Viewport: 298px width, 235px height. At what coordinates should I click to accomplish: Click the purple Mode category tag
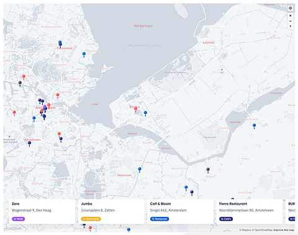click(19, 219)
